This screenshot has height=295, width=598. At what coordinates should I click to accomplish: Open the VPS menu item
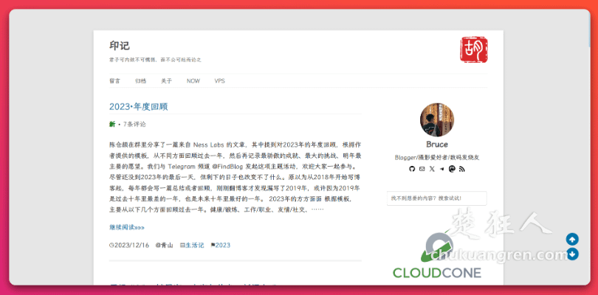tap(220, 81)
